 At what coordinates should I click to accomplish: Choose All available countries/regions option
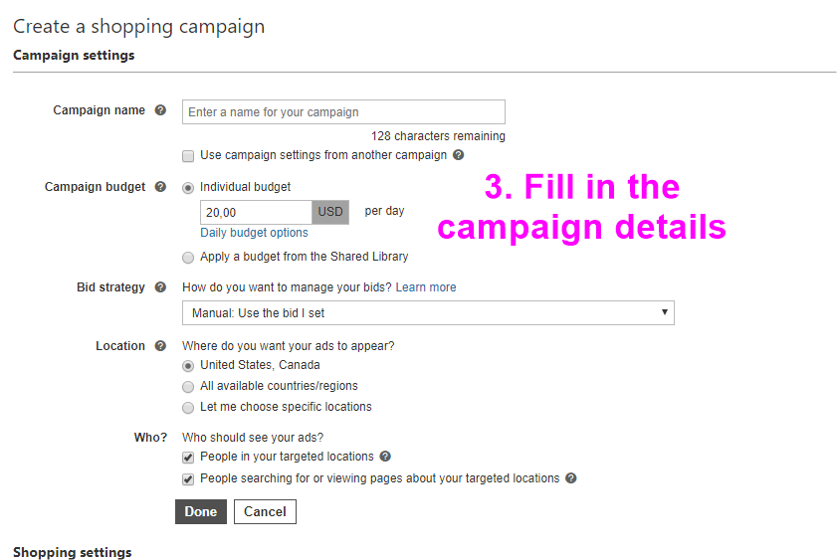pyautogui.click(x=188, y=386)
